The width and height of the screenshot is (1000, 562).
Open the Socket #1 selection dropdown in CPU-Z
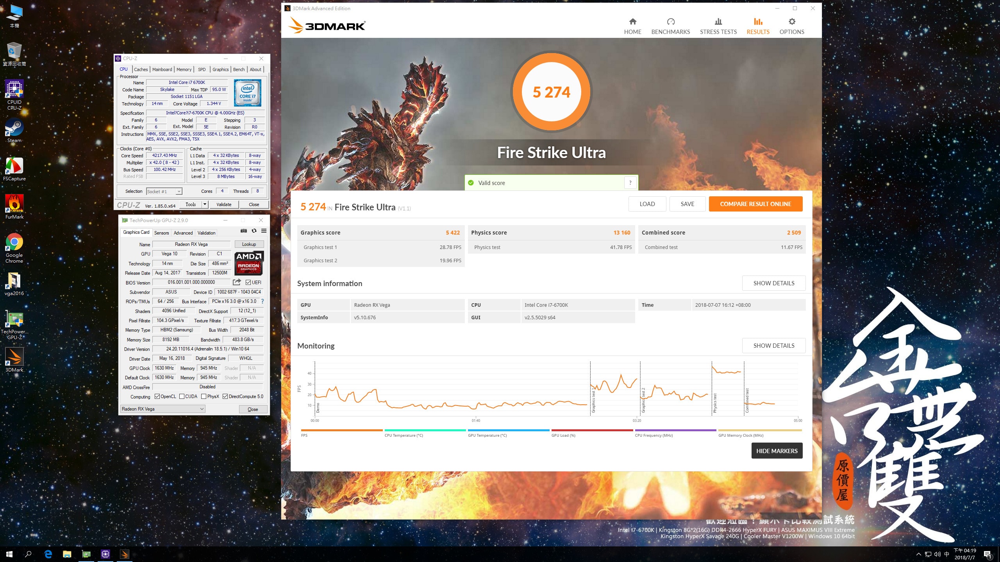(164, 191)
